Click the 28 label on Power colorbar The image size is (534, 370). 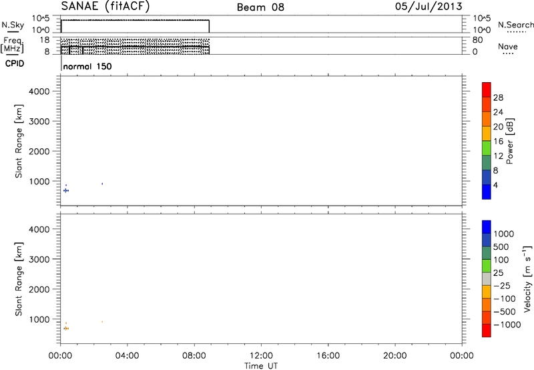[x=498, y=98]
